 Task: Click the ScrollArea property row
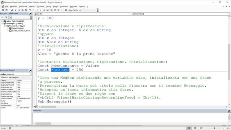(x=16, y=103)
